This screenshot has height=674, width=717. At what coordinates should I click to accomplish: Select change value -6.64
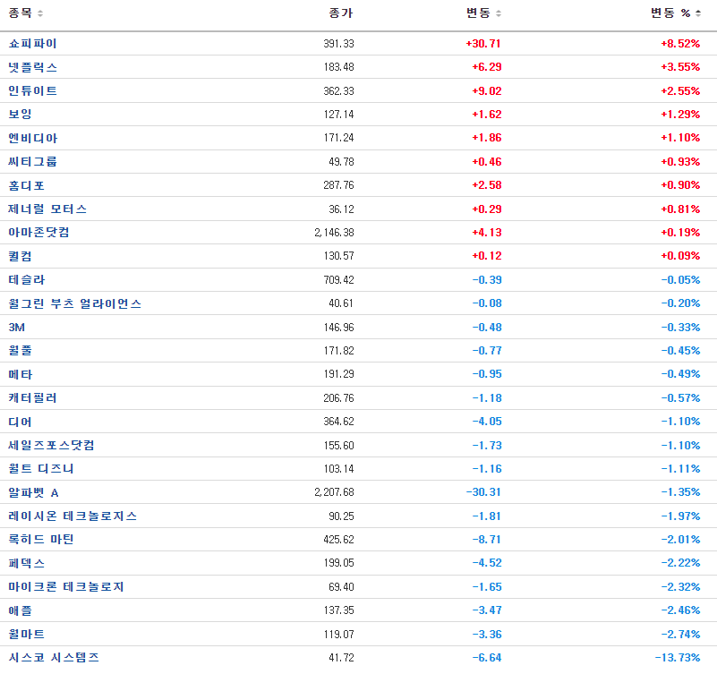click(x=487, y=658)
